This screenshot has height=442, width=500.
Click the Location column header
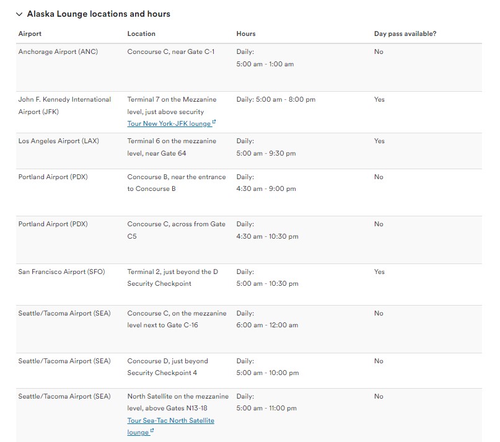[x=141, y=33]
